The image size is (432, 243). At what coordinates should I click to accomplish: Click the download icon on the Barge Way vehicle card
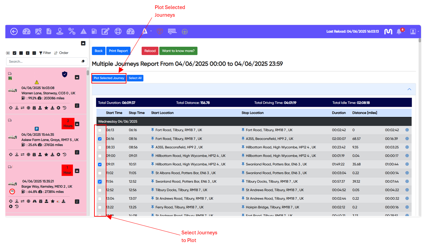pos(64,201)
